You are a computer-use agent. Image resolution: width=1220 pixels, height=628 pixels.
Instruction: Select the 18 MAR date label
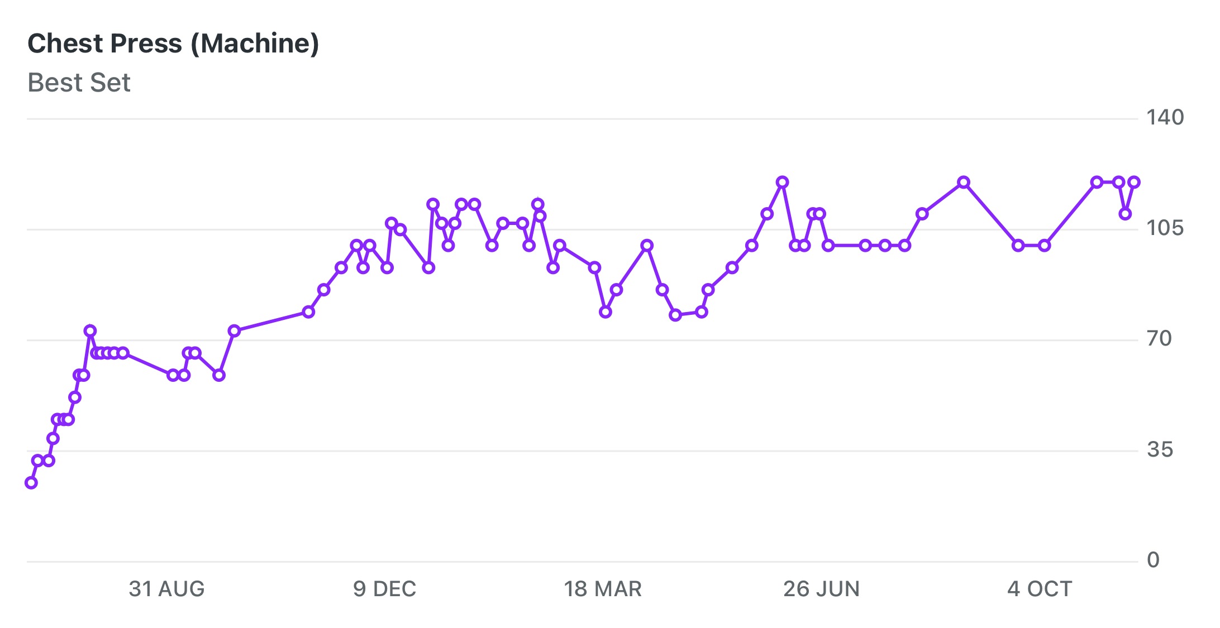(x=603, y=589)
